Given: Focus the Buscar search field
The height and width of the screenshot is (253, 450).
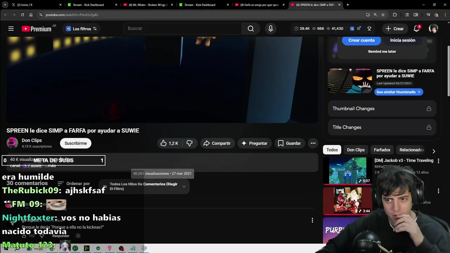Looking at the screenshot, I should coord(182,28).
